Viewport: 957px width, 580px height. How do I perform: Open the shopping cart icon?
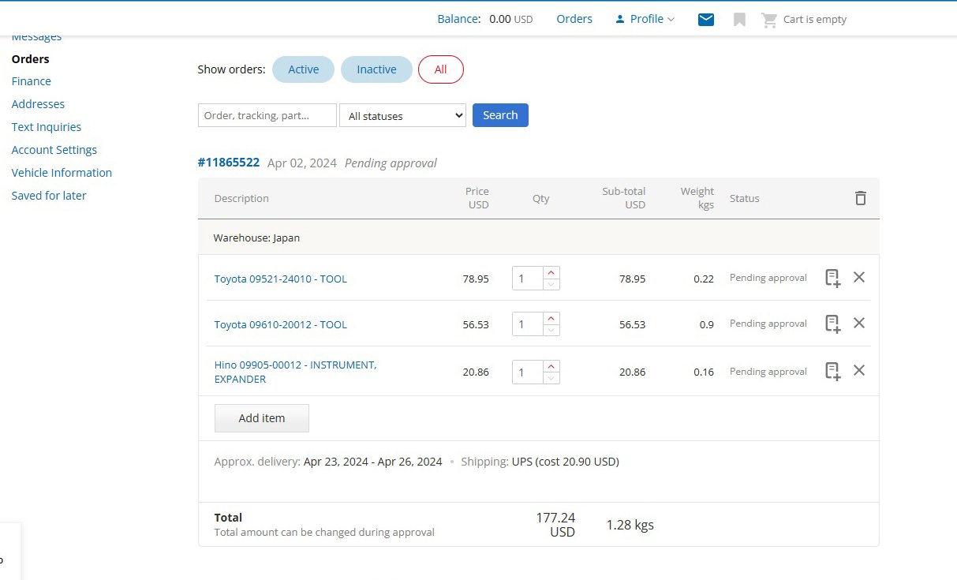tap(769, 20)
